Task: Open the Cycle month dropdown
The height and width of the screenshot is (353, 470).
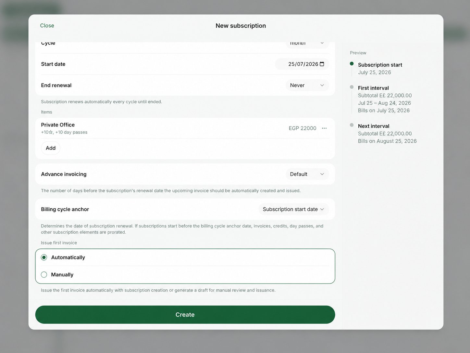Action: point(307,45)
